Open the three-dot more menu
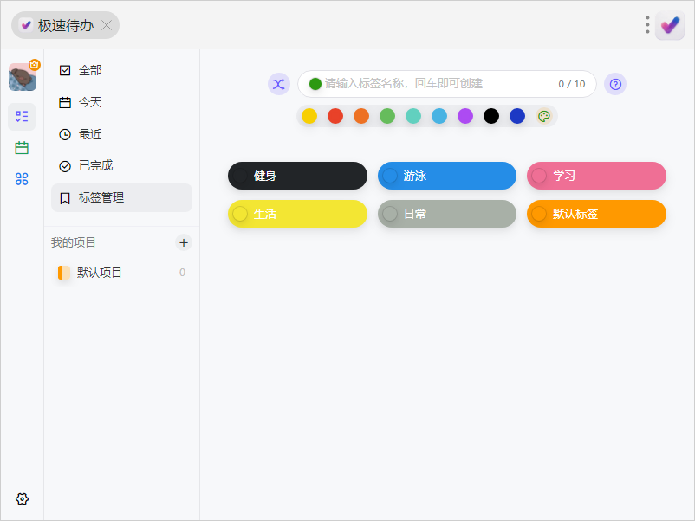The width and height of the screenshot is (695, 521). [647, 25]
